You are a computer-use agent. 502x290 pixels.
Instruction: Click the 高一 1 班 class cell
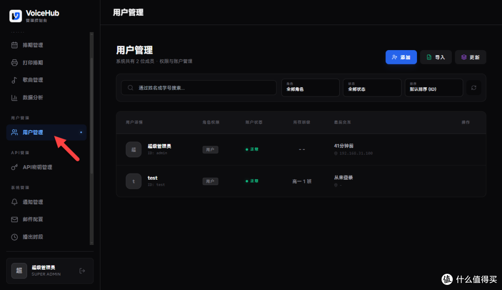pos(302,181)
